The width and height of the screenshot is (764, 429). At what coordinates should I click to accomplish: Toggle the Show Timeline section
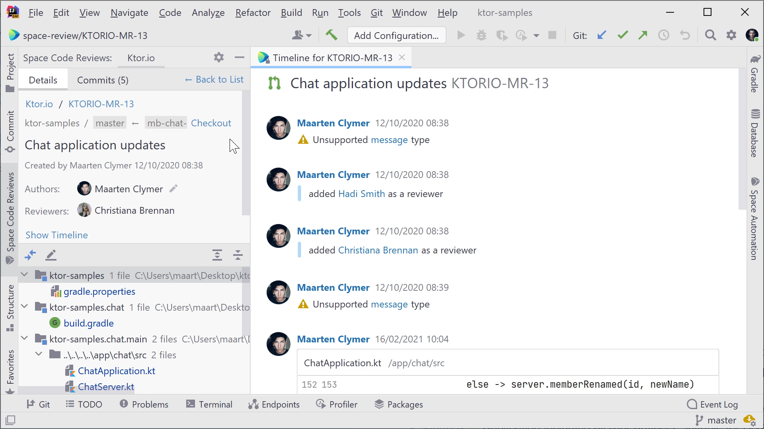pyautogui.click(x=56, y=235)
